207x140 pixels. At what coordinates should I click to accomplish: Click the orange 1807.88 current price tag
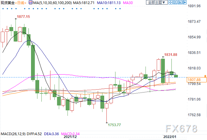196,80
